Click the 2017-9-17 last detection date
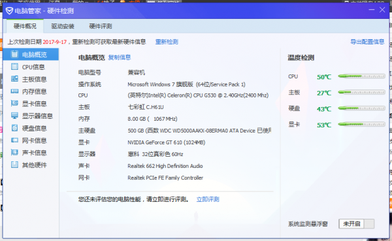This screenshot has width=392, height=241. [x=55, y=42]
